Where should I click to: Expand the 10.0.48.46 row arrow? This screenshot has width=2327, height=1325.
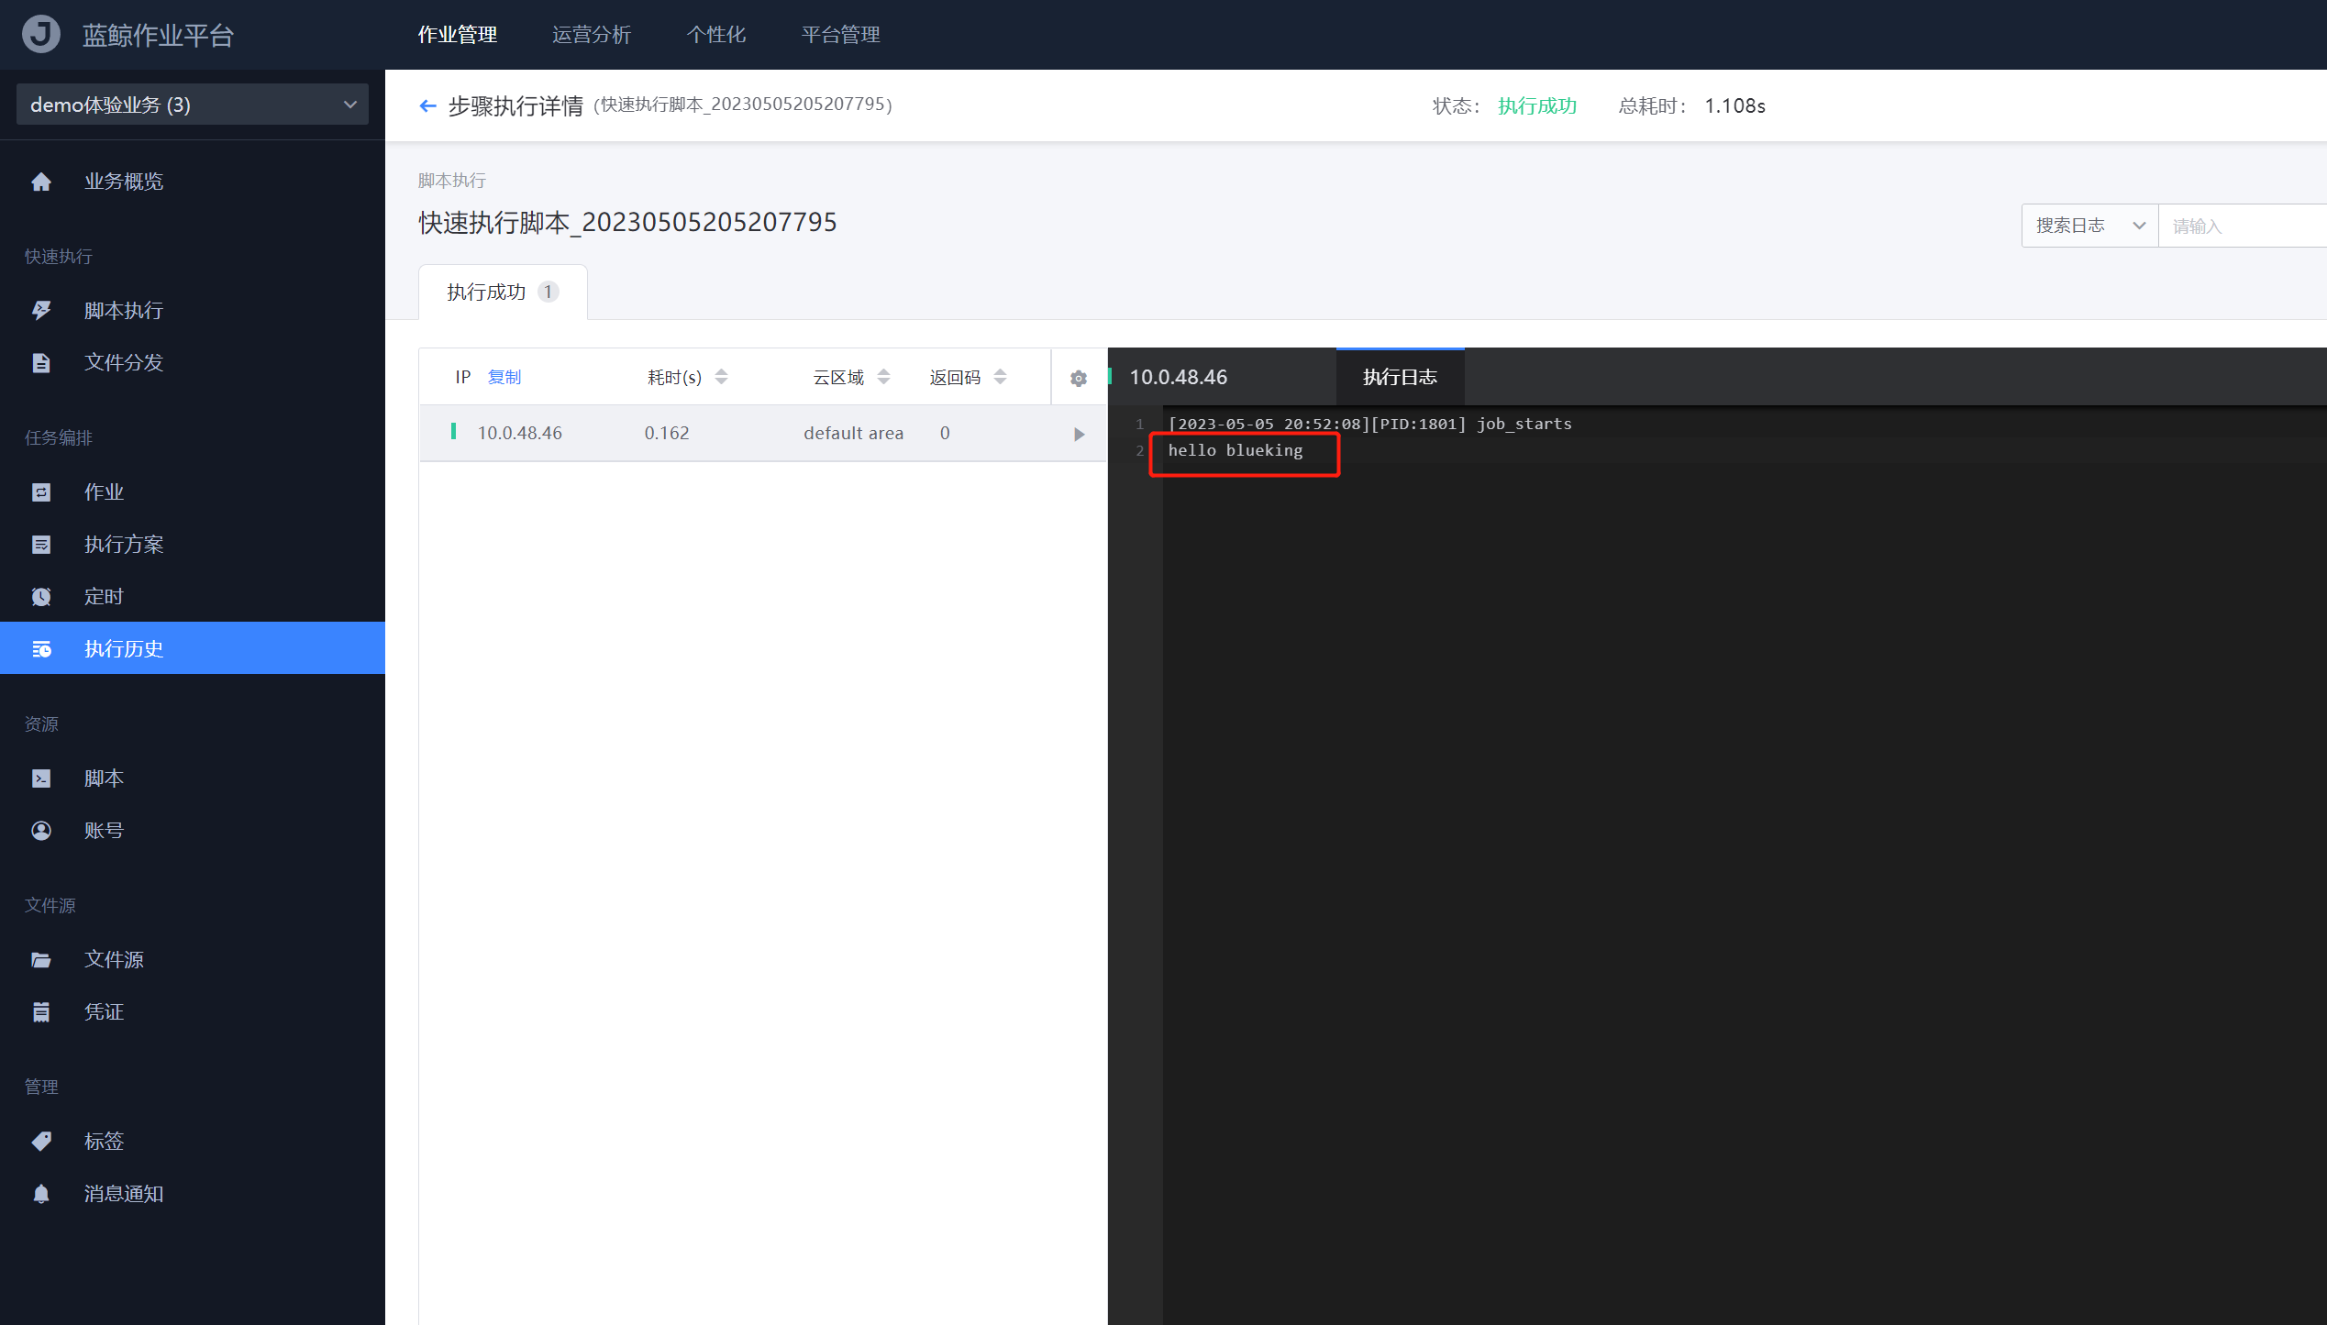pos(1079,434)
